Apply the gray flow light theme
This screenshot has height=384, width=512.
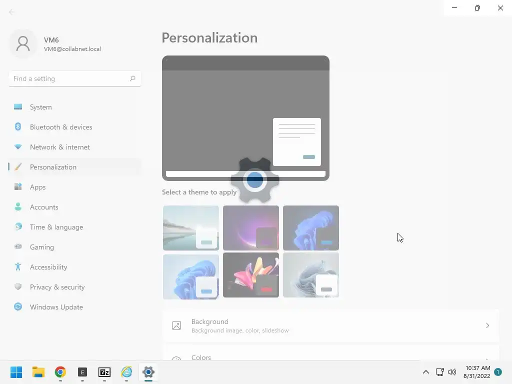tap(311, 275)
